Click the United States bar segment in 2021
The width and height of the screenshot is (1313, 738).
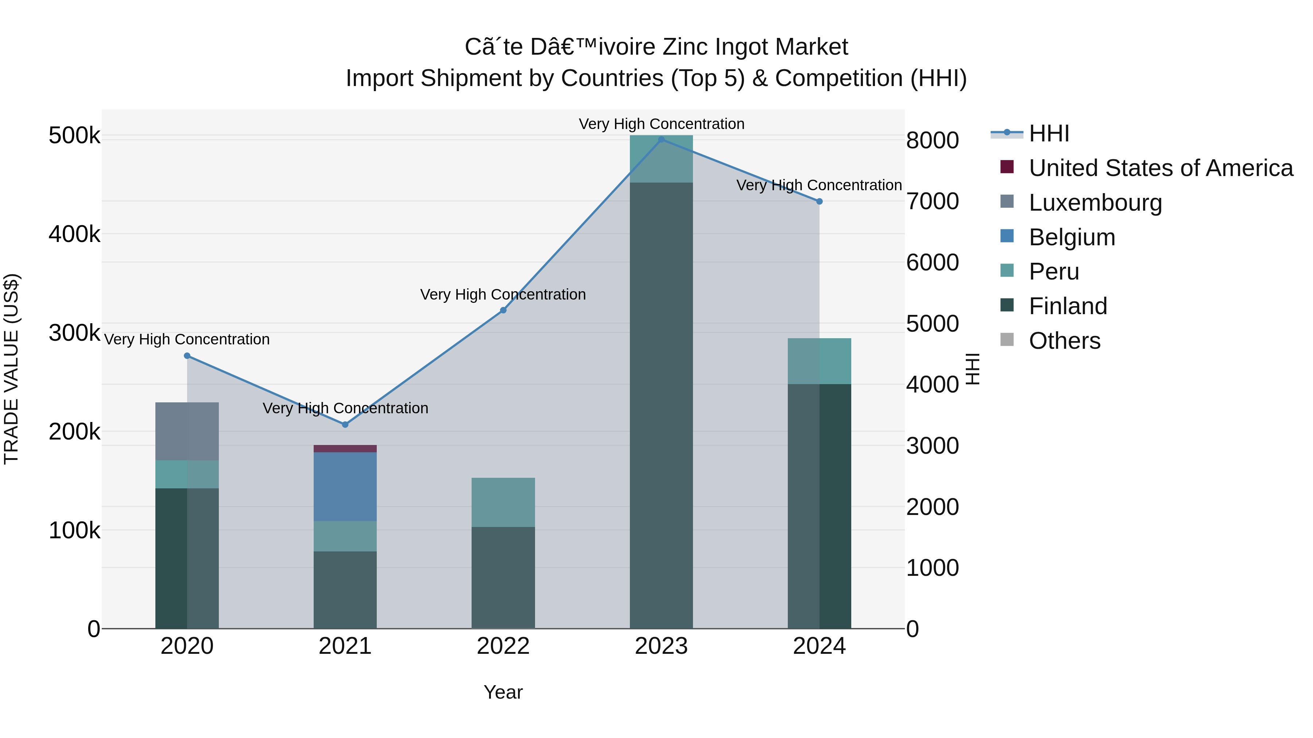pos(345,448)
